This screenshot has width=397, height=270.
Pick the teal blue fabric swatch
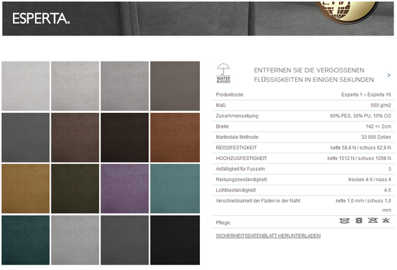175,189
